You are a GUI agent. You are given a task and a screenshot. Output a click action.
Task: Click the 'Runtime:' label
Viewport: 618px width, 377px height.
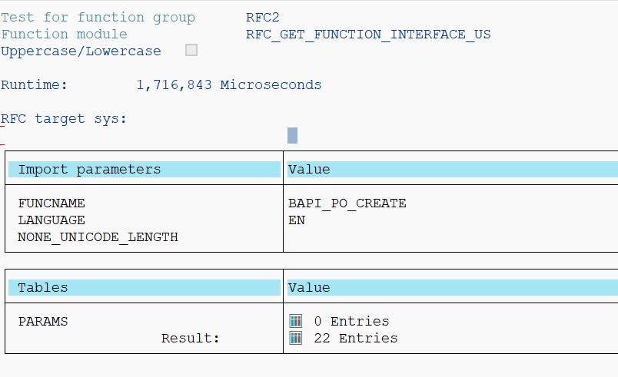(35, 85)
